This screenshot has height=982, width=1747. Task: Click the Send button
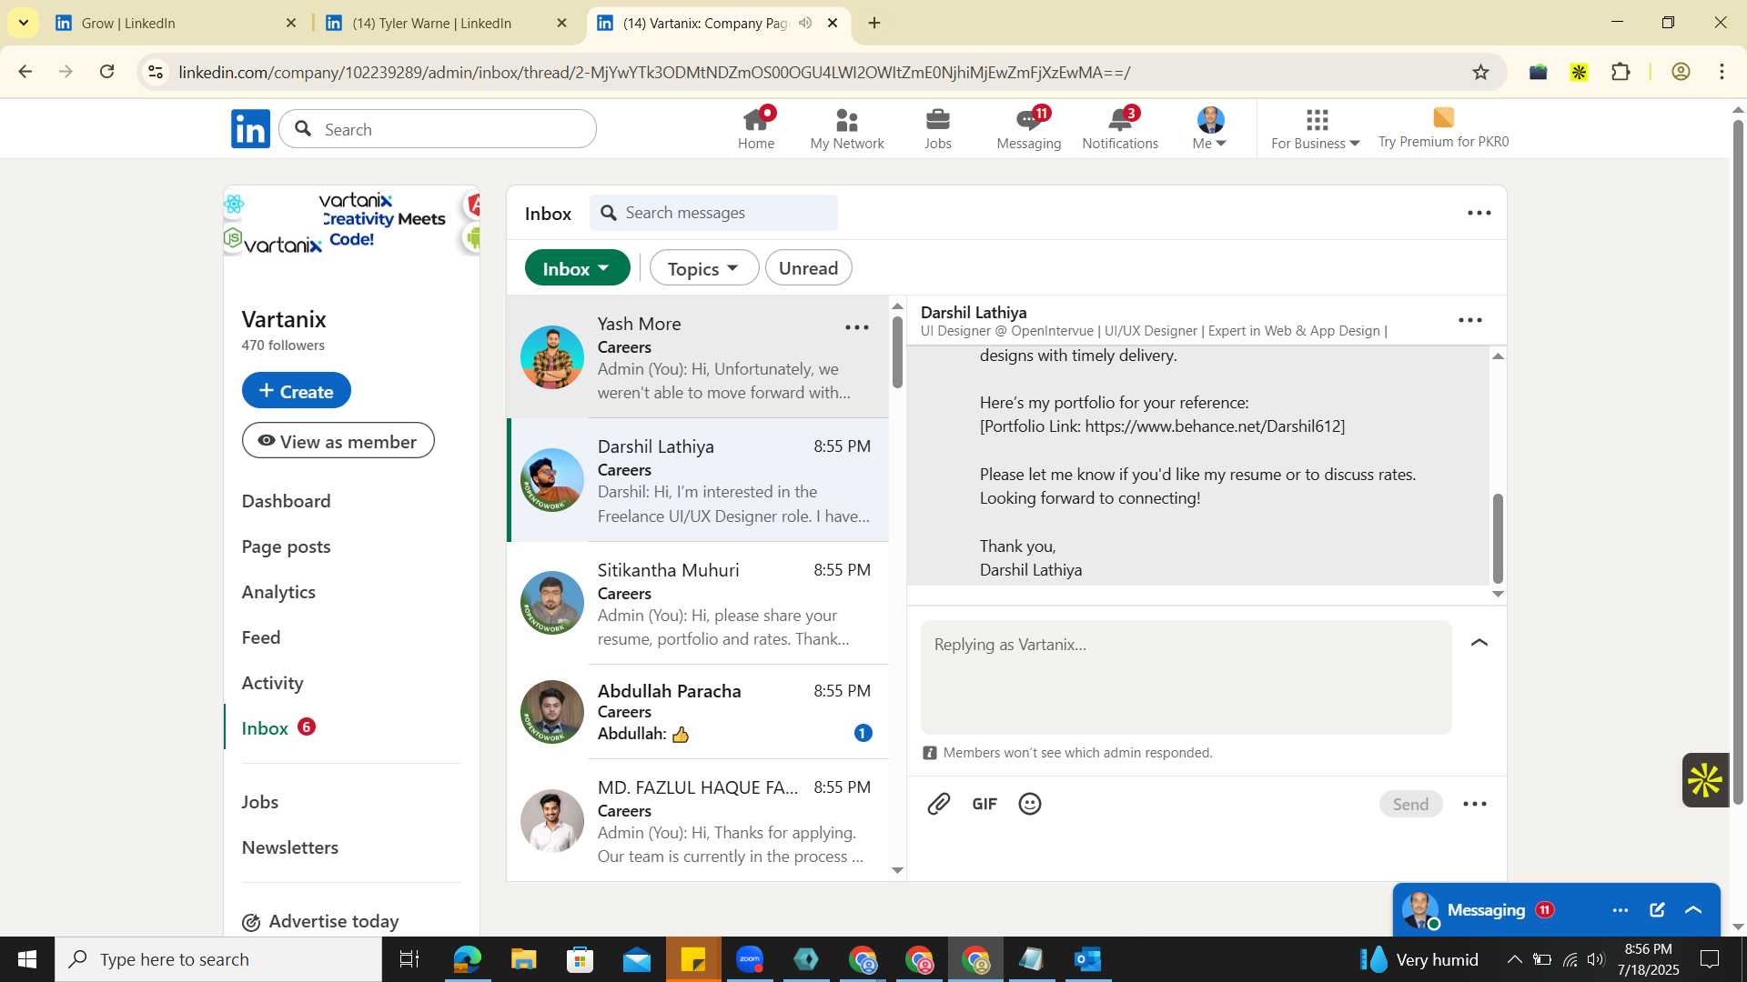click(x=1410, y=804)
